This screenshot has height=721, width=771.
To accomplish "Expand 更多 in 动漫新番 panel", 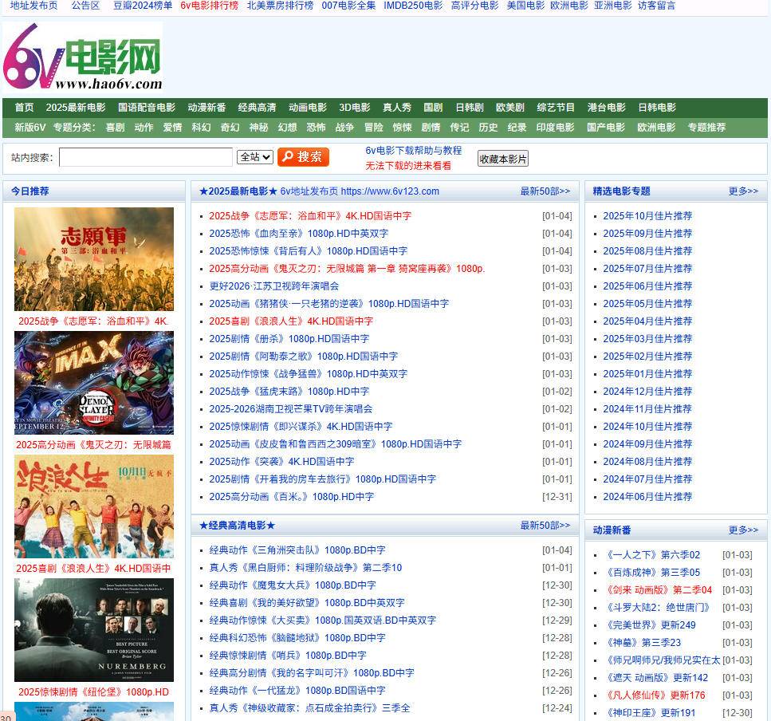I will [743, 530].
